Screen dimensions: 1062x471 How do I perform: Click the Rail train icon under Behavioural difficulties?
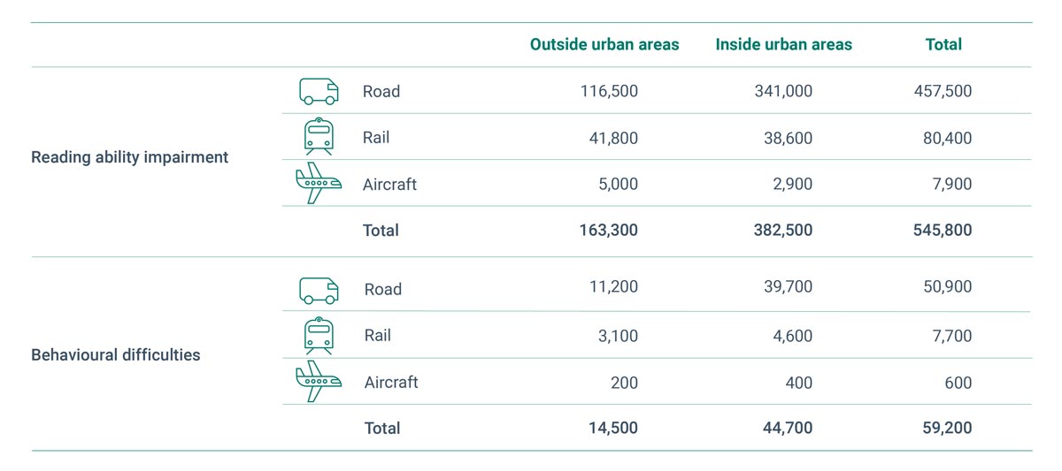pos(319,335)
